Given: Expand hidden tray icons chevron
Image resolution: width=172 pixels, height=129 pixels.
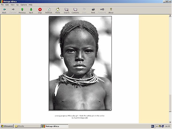Looking at the screenshot, I should (x=157, y=126).
